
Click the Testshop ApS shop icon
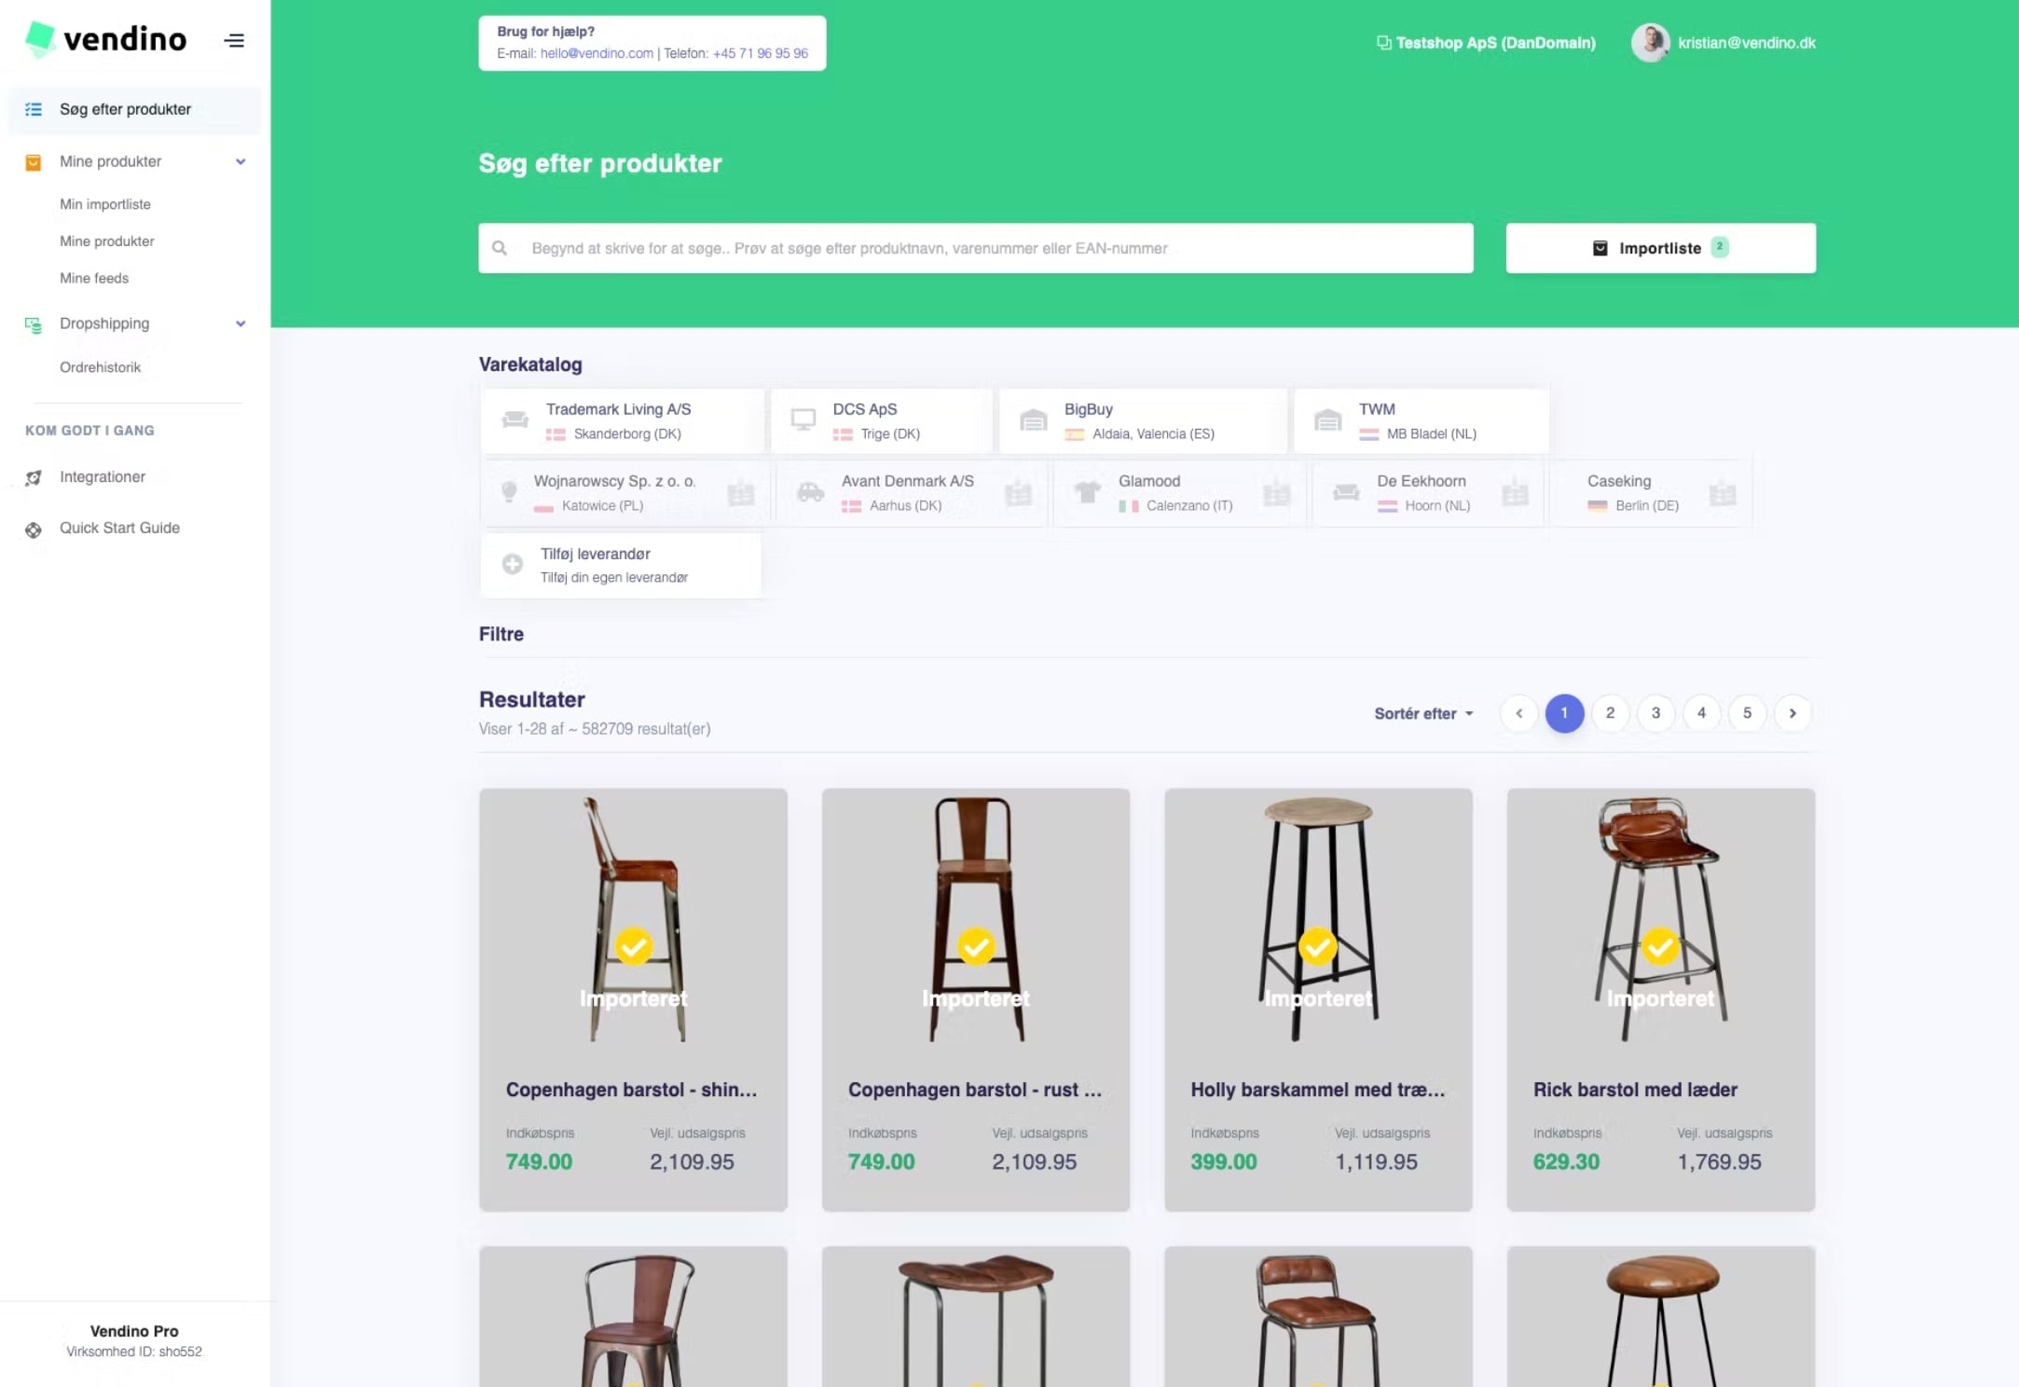[1383, 43]
